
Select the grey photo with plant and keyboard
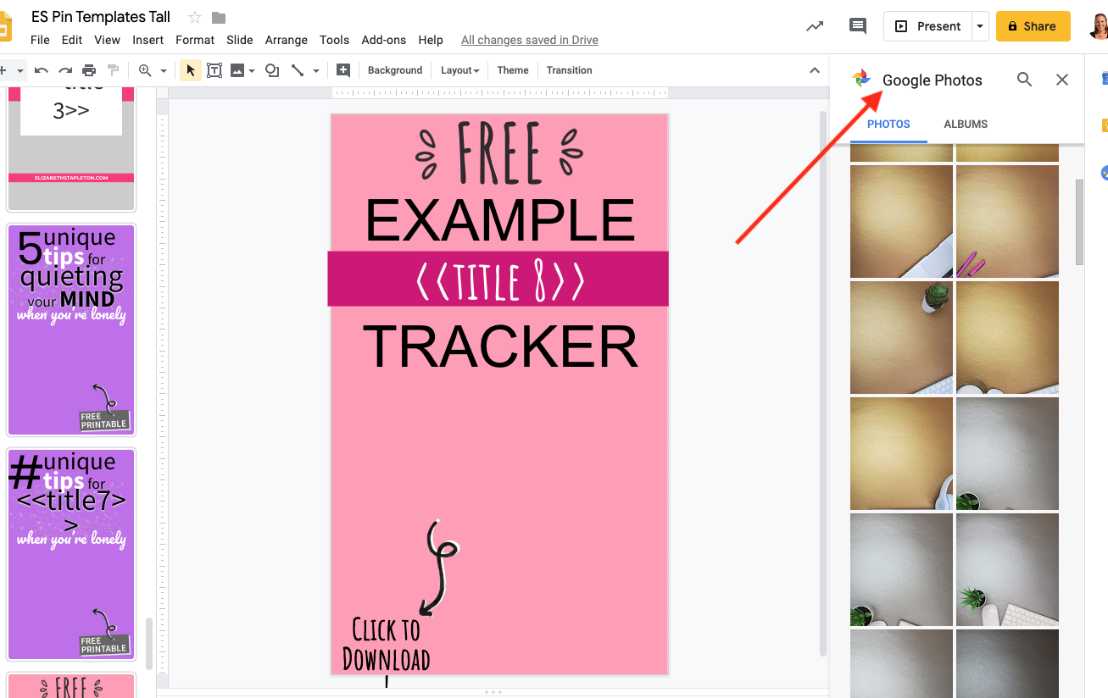tap(1007, 569)
